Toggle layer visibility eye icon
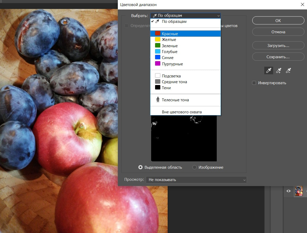 (x=288, y=191)
